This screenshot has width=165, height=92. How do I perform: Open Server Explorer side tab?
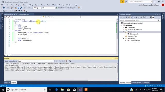2,18
